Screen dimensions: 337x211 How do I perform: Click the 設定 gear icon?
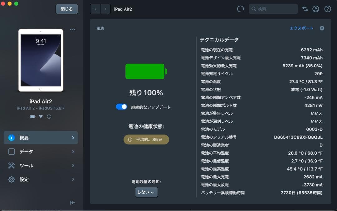12,179
